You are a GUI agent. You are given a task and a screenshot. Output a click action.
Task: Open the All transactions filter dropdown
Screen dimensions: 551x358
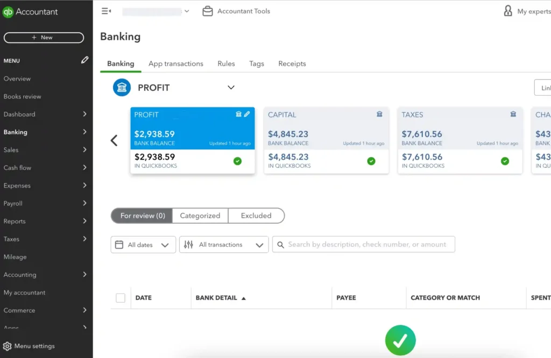(224, 245)
